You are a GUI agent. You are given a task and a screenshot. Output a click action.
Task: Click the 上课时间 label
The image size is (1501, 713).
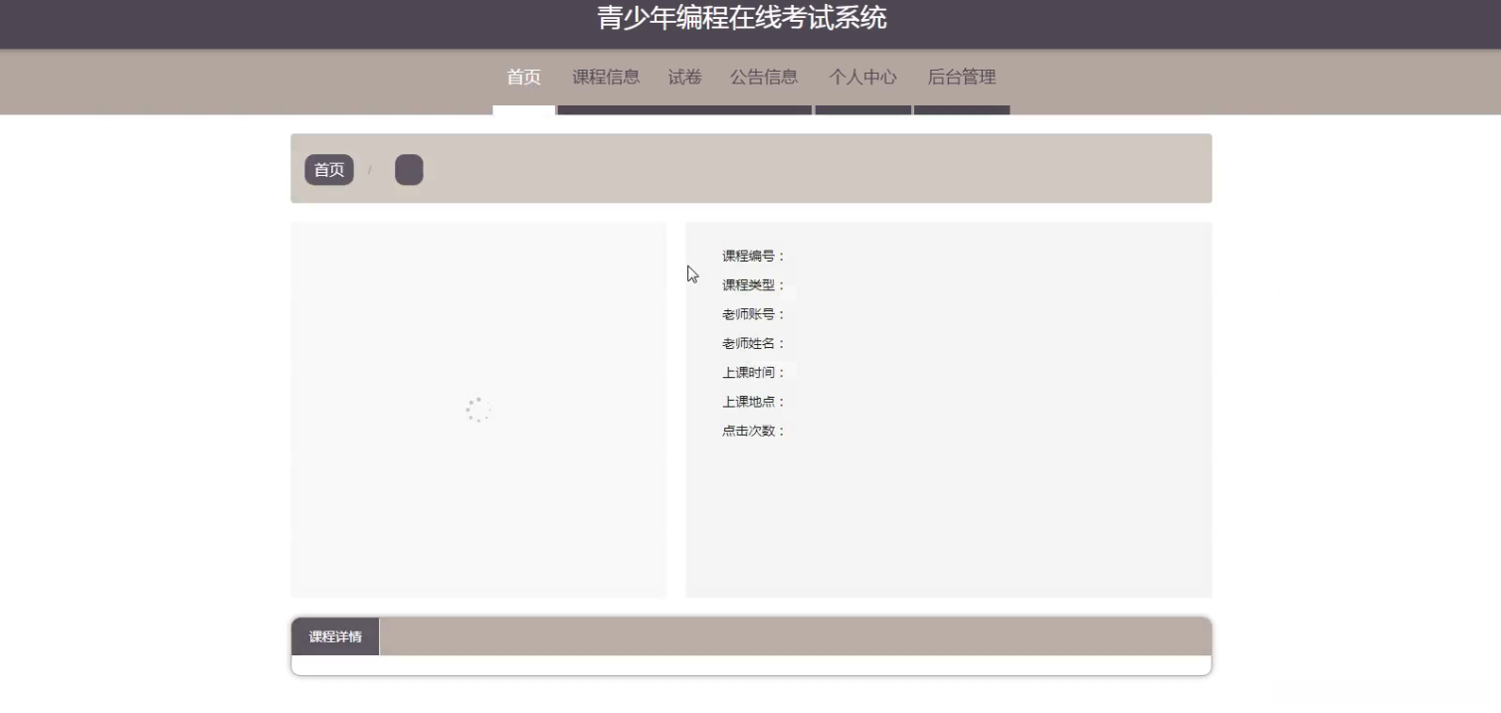point(754,373)
